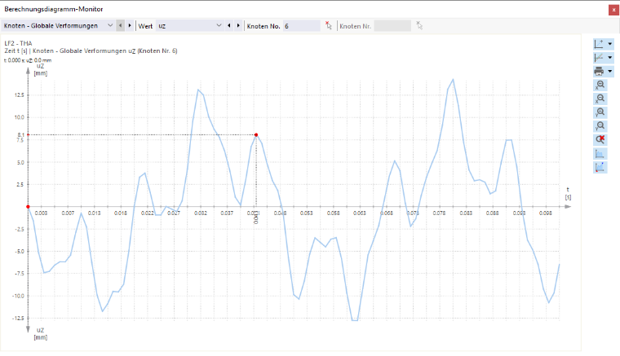Click the -12.5 Y-axis label
Image resolution: width=620 pixels, height=356 pixels.
[x=18, y=318]
